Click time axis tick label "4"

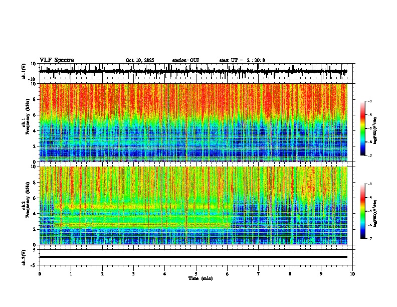pos(164,274)
